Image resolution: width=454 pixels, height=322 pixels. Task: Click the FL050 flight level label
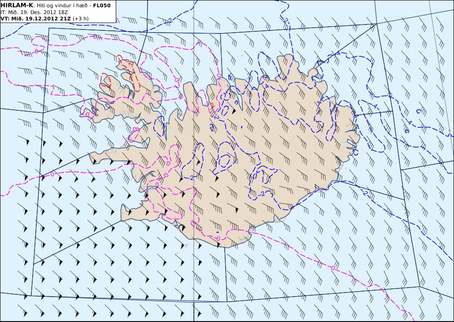(x=102, y=5)
